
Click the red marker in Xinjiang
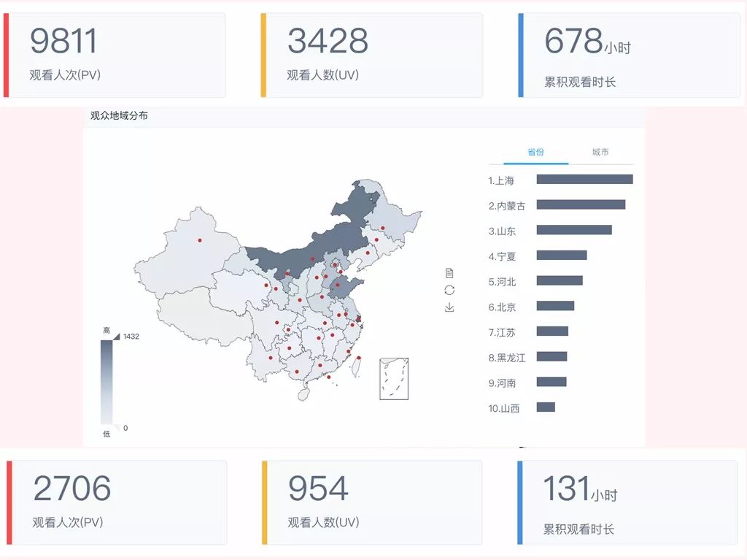click(198, 239)
